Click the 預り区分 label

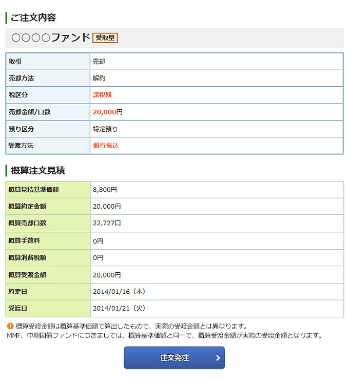pyautogui.click(x=22, y=129)
